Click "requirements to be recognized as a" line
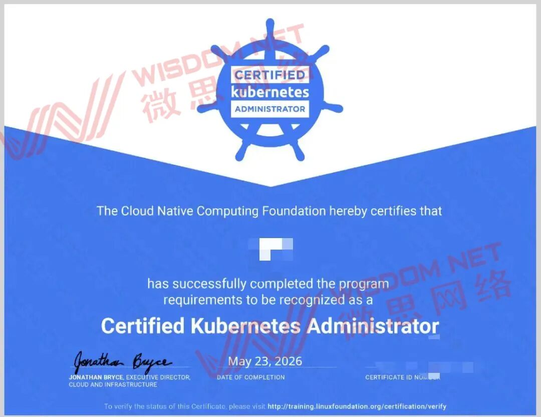Viewport: 541px width, 417px height. [x=268, y=300]
